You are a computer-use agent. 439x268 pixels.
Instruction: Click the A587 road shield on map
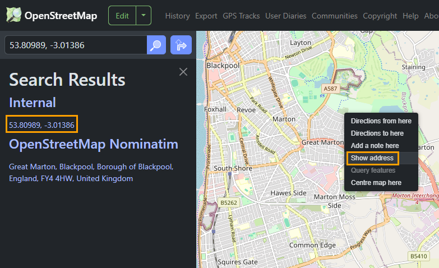tap(330, 89)
